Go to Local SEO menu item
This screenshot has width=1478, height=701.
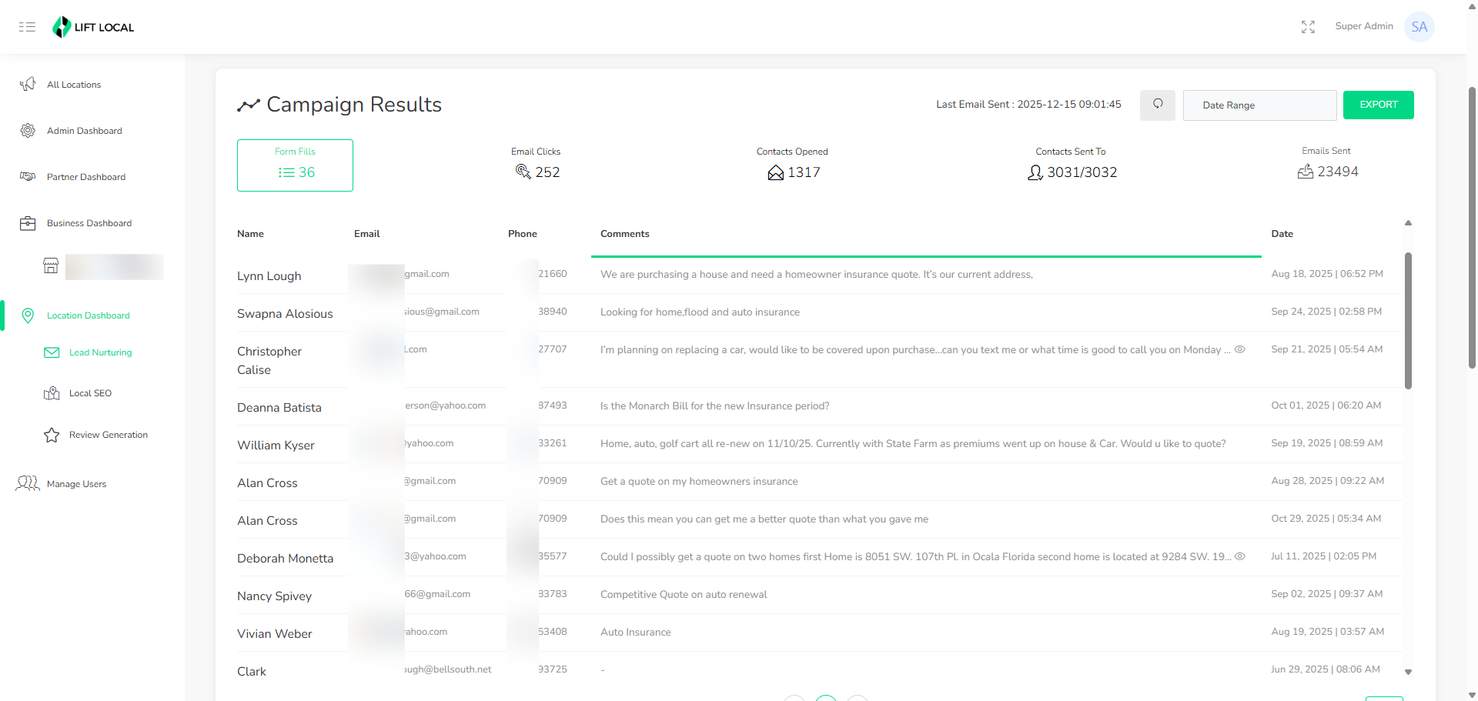click(90, 393)
